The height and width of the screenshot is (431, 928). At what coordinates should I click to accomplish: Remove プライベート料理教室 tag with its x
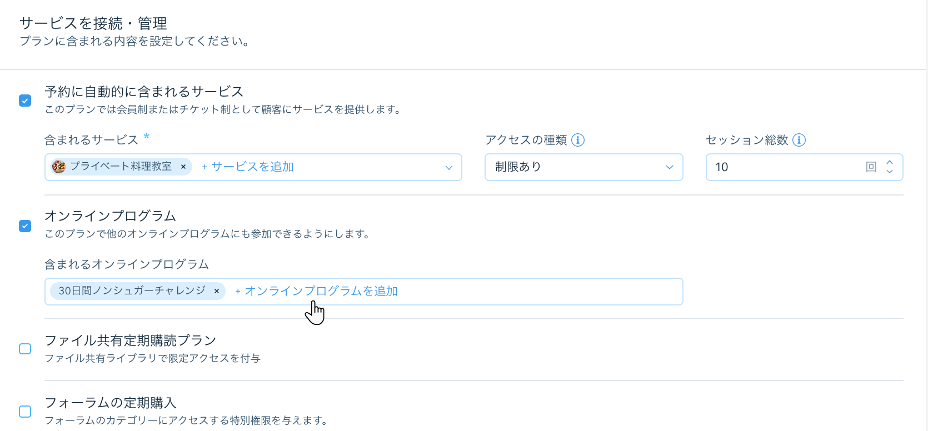pos(183,167)
